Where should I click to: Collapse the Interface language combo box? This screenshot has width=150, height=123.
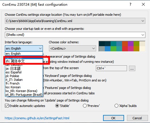coord(24,48)
